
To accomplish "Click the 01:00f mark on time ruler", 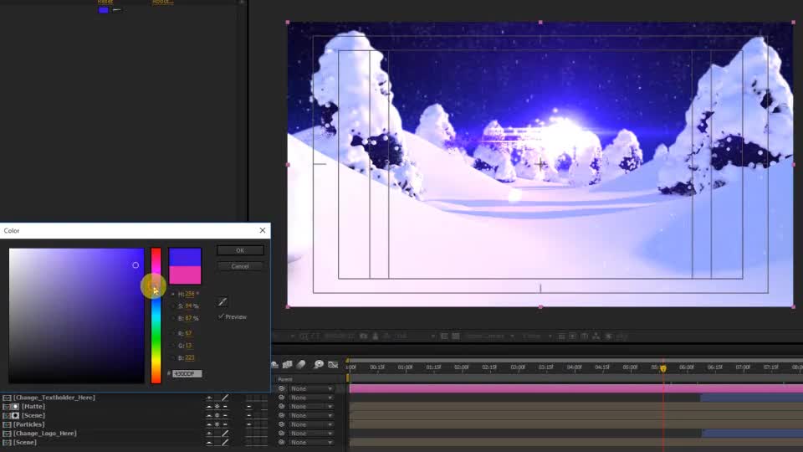I will pos(405,367).
